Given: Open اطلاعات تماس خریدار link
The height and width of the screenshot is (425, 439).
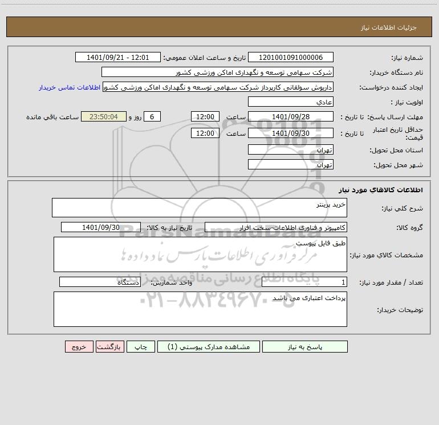Looking at the screenshot, I should pos(70,87).
